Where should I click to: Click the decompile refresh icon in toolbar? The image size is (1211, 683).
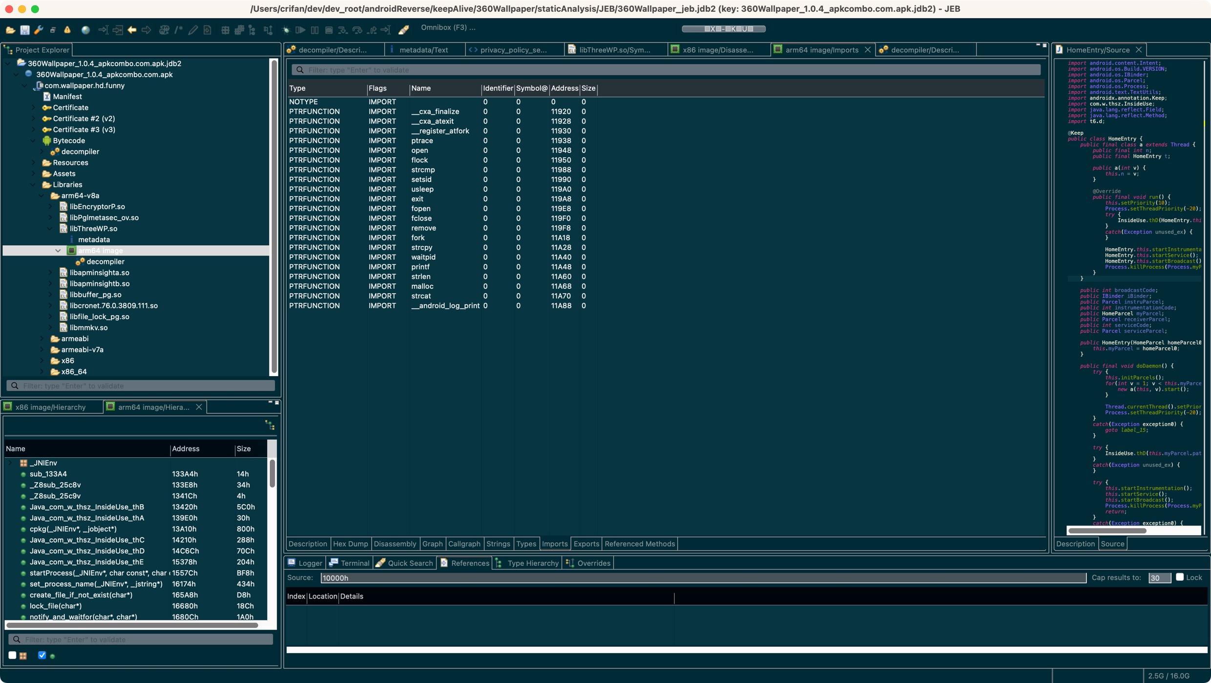pos(165,30)
